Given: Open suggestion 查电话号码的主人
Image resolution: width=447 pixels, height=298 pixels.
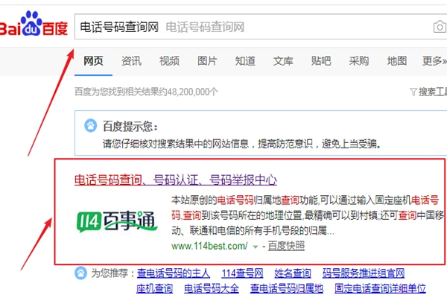Looking at the screenshot, I should point(174,273).
